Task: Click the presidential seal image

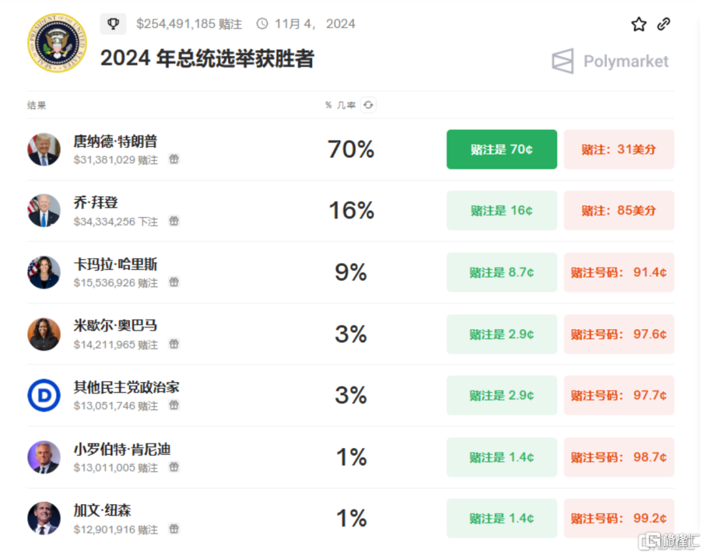Action: (x=57, y=43)
